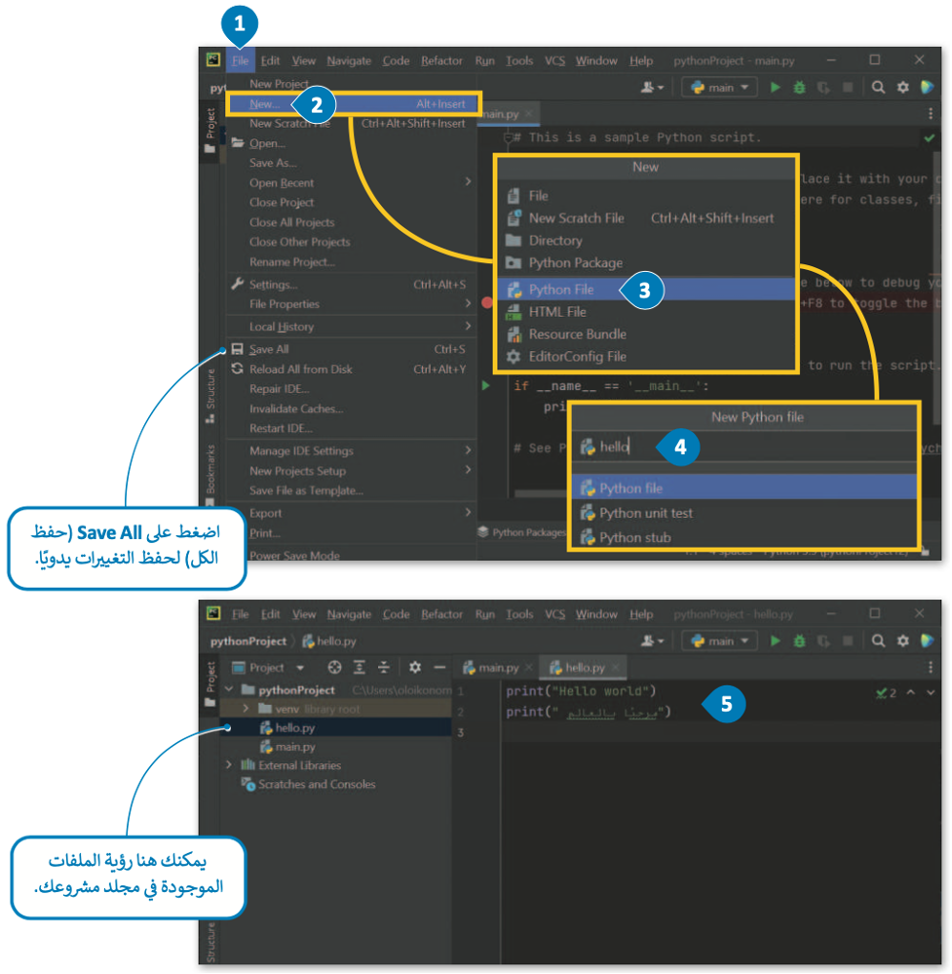Go to next highlighted problem arrow in hello.py editor
The image size is (952, 974).
pyautogui.click(x=931, y=692)
